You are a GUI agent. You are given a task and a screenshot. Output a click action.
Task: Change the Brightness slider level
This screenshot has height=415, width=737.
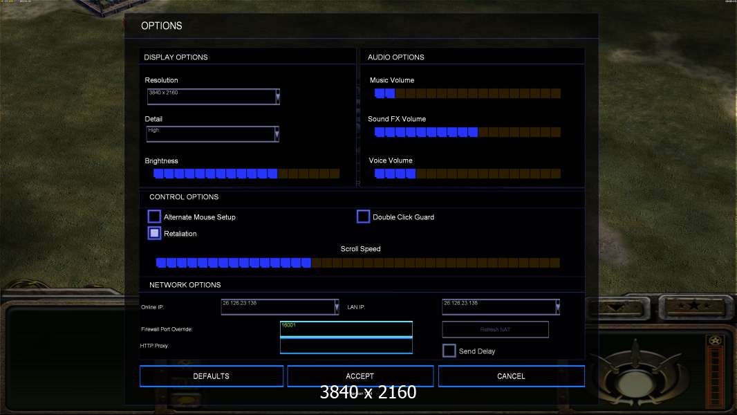(246, 174)
